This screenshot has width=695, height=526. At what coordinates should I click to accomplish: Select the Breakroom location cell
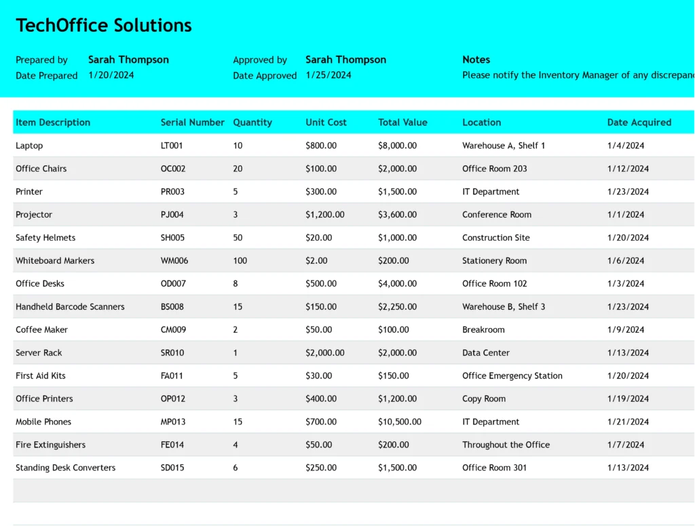coord(483,330)
